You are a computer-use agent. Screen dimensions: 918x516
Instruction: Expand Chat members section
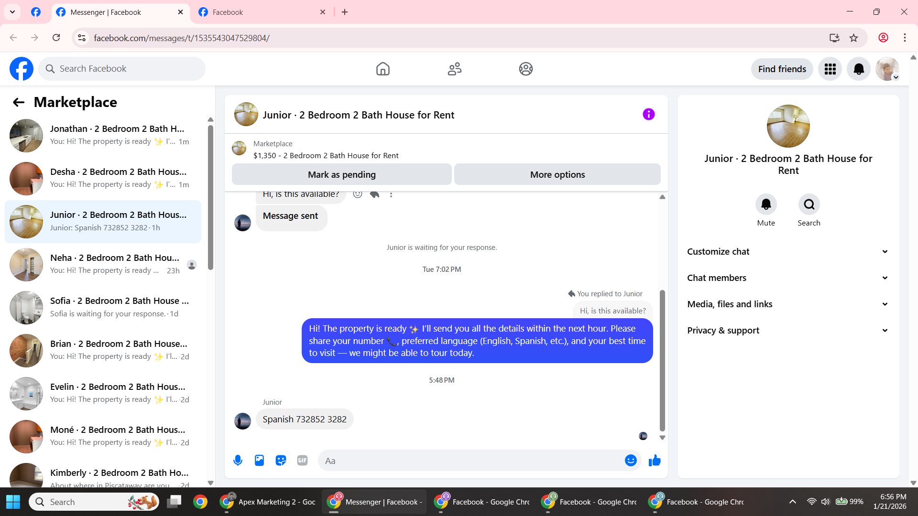pyautogui.click(x=788, y=278)
